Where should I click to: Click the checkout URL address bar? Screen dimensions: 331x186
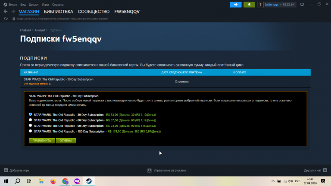pos(62,19)
